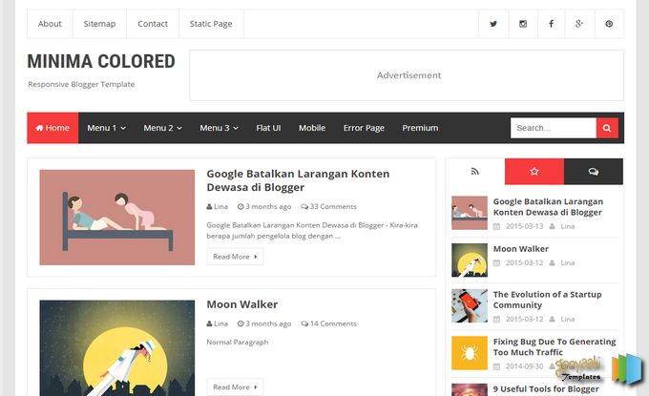Viewport: 649px width, 396px height.
Task: Click the MINIMA COLORED site title
Action: pos(101,61)
